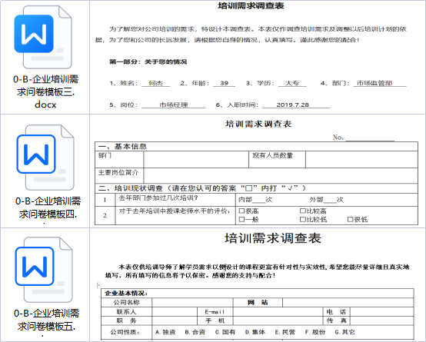426x342 pixels.
Task: Click section header 一、基本信息
Action: click(122, 147)
